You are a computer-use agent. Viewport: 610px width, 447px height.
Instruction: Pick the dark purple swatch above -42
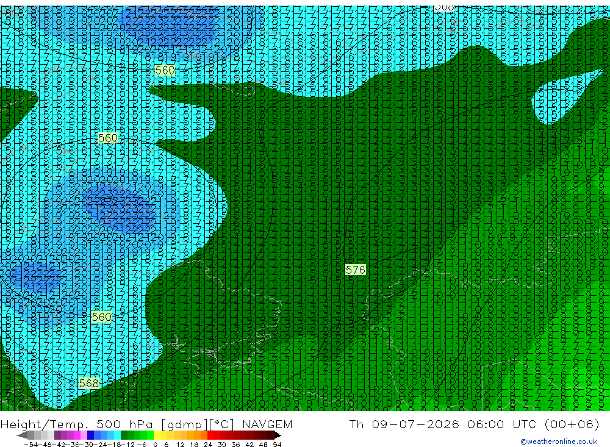[57, 435]
